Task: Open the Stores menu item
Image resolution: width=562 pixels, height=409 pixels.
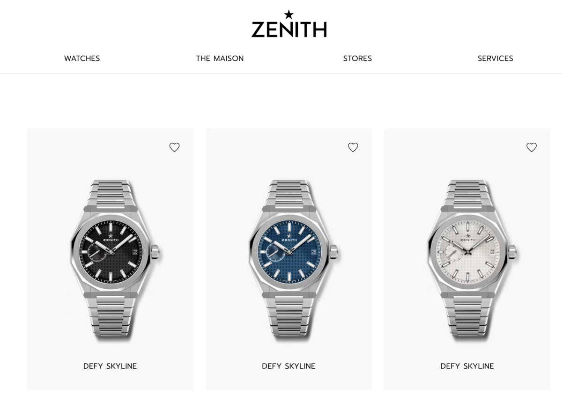Action: (x=357, y=58)
